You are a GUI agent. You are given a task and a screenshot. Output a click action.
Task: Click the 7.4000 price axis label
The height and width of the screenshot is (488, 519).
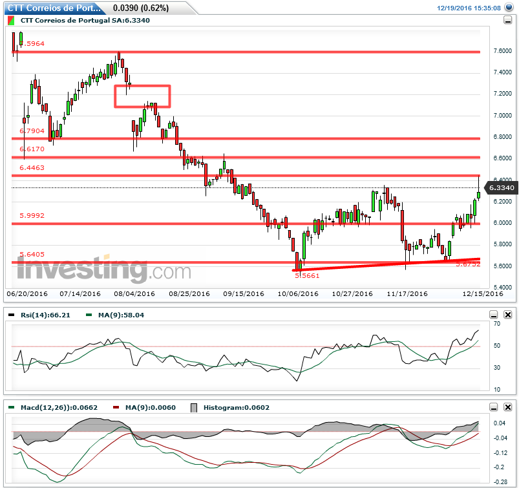click(x=502, y=72)
